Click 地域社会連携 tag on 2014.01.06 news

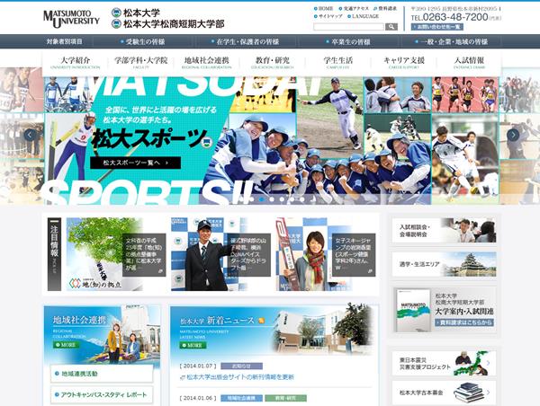241,398
